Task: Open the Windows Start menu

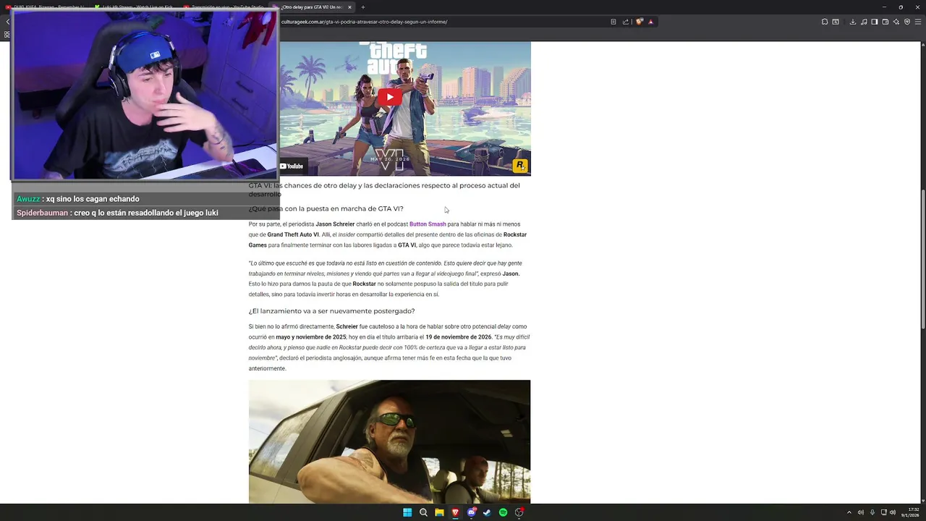Action: (407, 512)
